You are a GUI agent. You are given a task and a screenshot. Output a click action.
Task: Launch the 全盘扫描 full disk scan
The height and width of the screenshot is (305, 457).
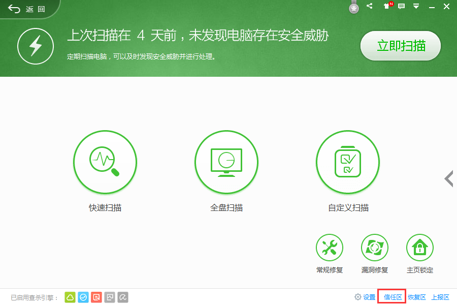pos(226,162)
